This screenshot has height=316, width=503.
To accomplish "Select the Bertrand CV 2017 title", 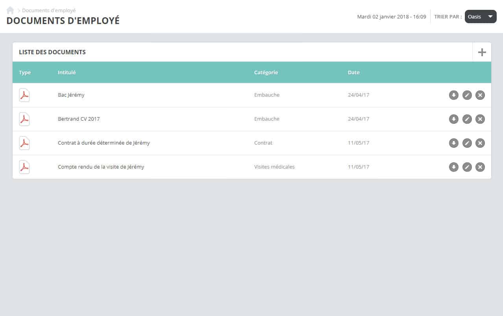I will point(79,119).
